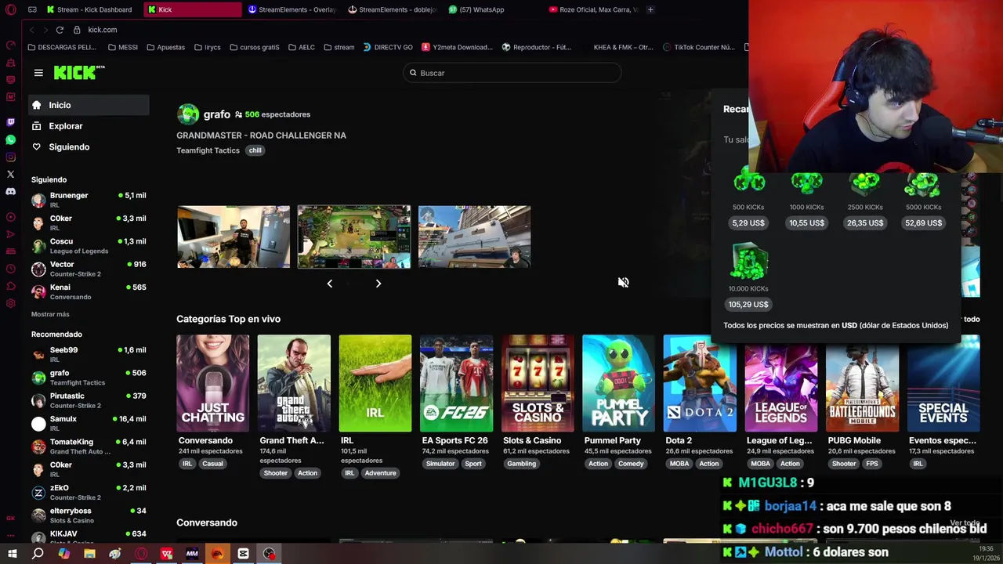Buy 500 KICKs for 5,29 US$
This screenshot has width=1003, height=564.
click(748, 223)
